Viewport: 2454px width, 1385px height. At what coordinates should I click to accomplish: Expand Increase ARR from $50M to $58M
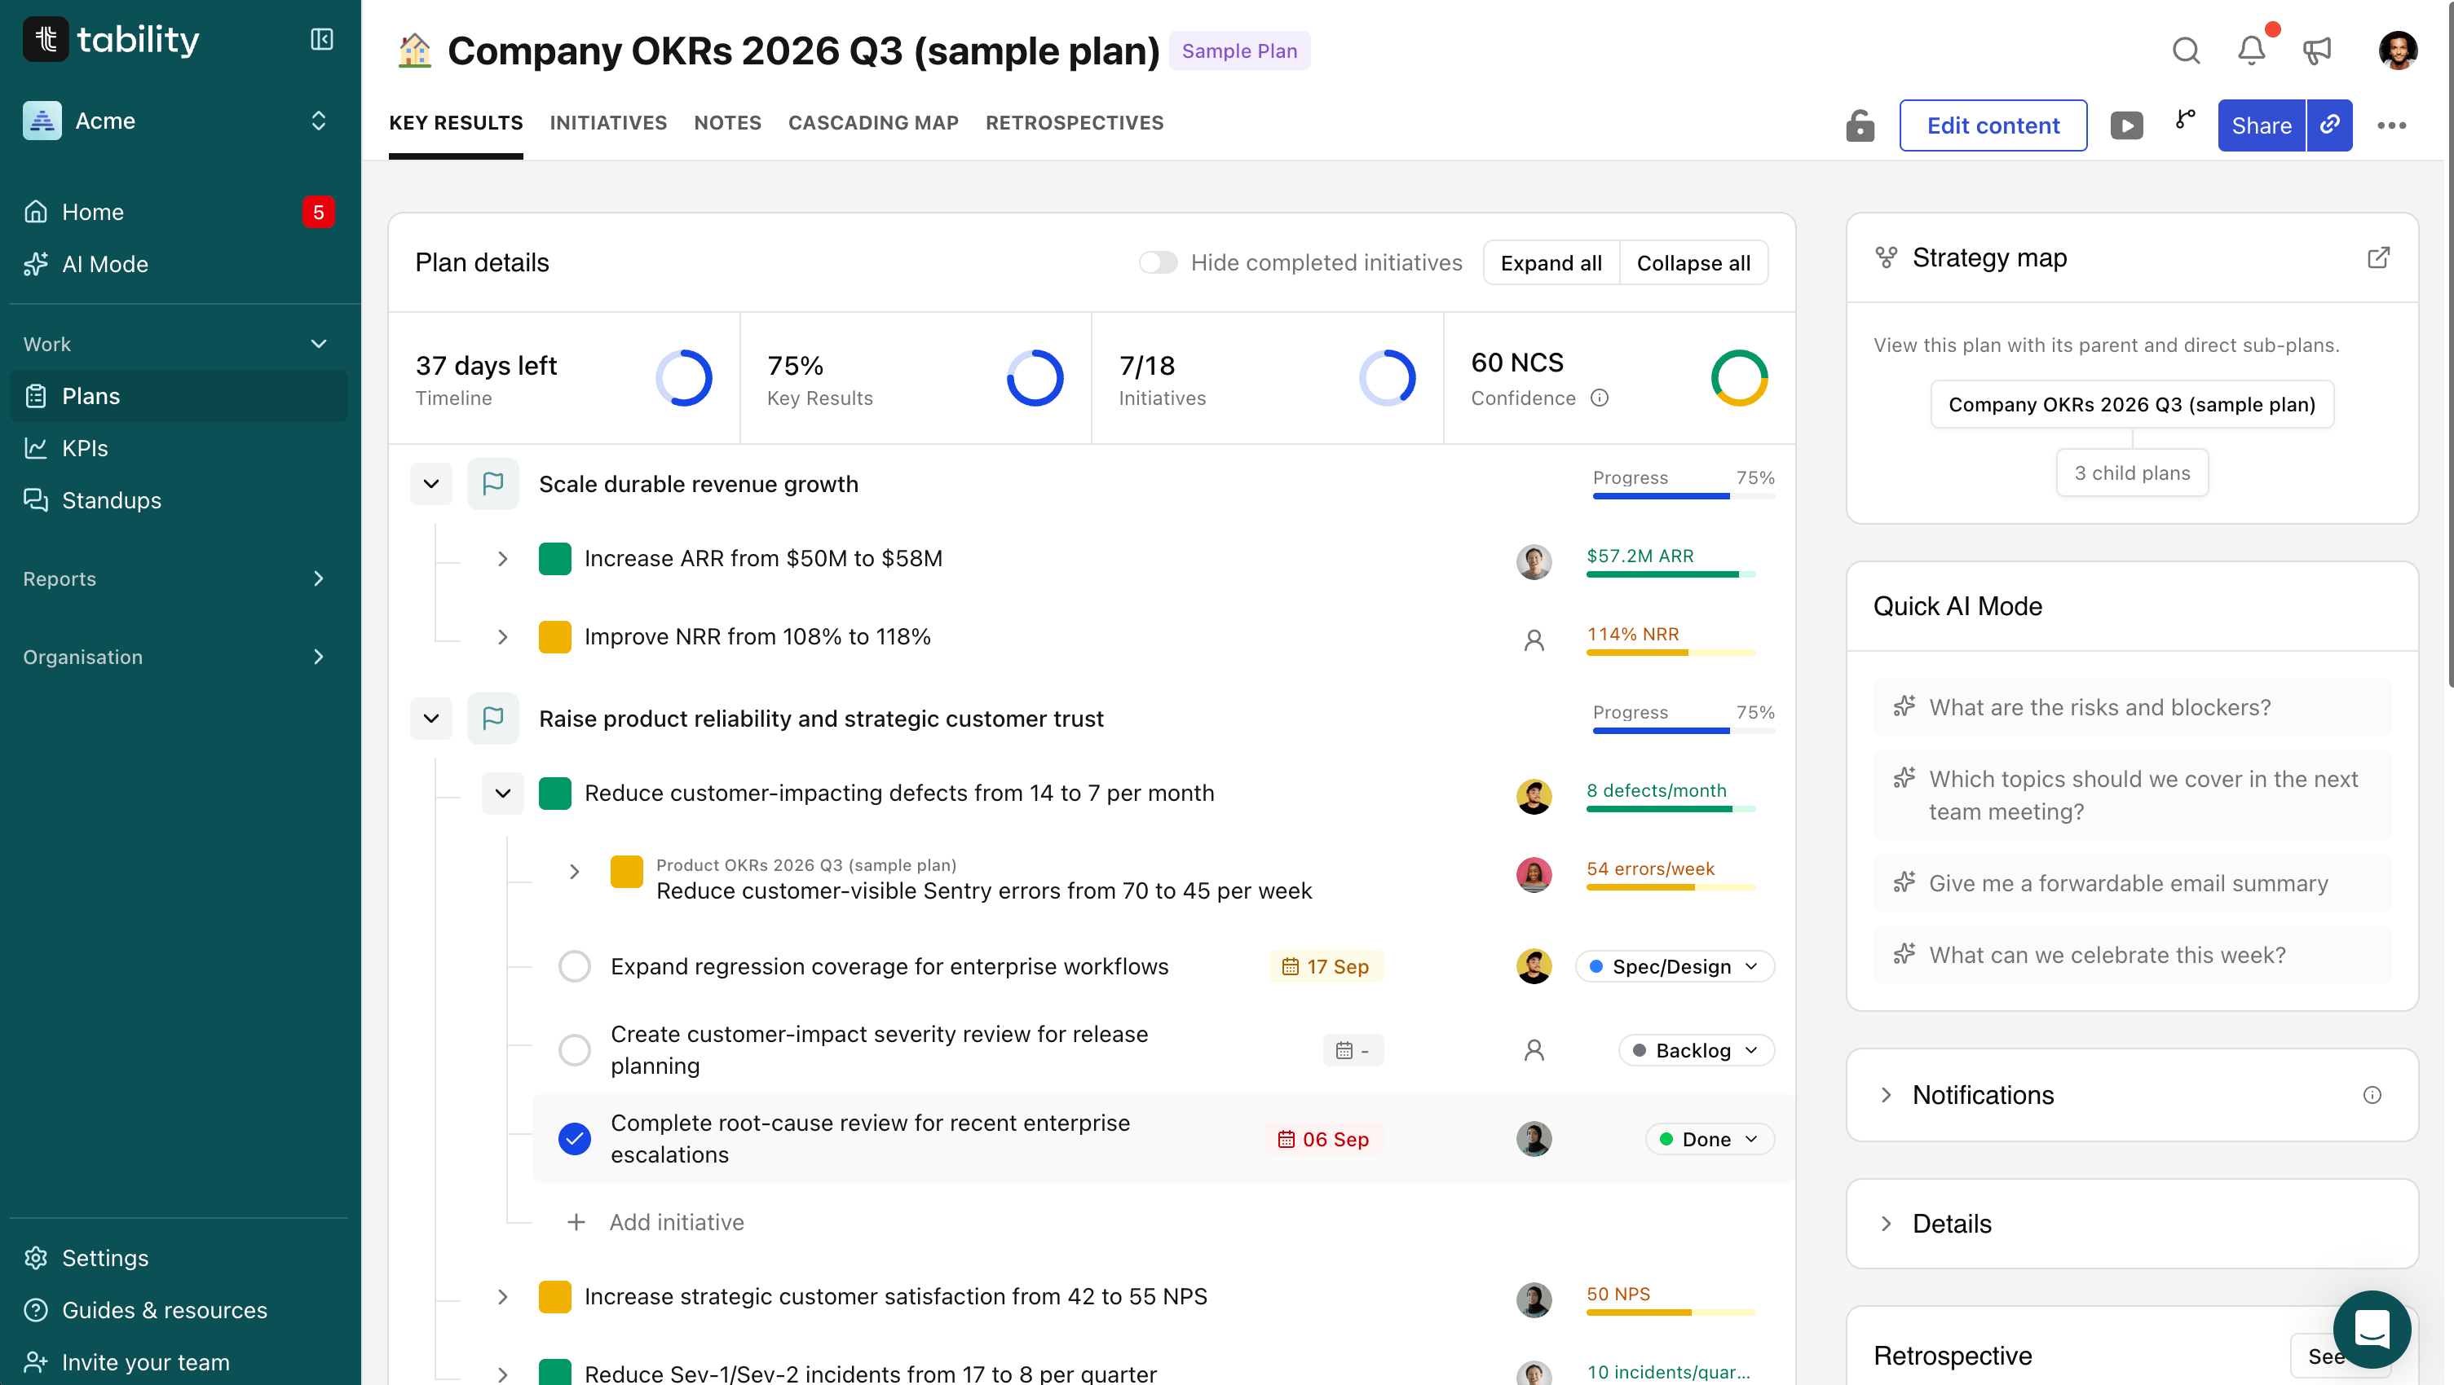[502, 559]
